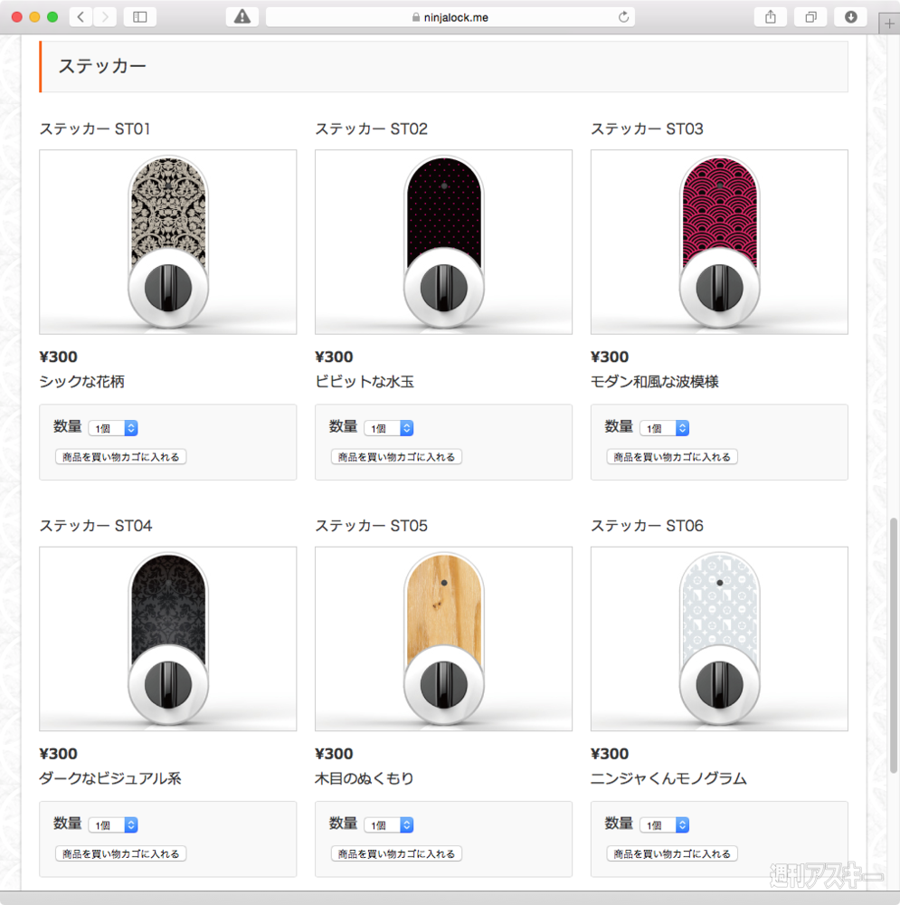Click the モダン和風な波模様 description
Image resolution: width=900 pixels, height=905 pixels.
(x=654, y=382)
